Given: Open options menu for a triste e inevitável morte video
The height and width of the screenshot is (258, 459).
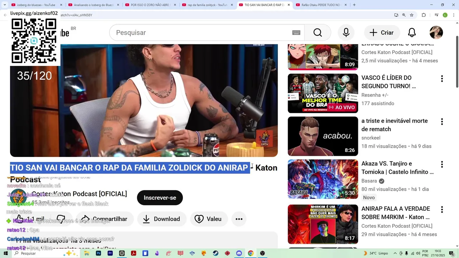Looking at the screenshot, I should click(442, 122).
